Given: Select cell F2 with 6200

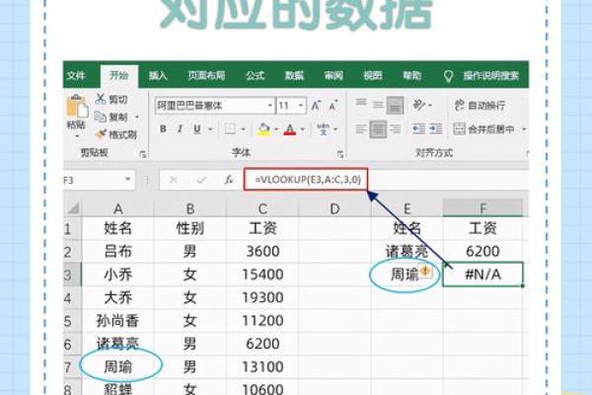Looking at the screenshot, I should (482, 252).
